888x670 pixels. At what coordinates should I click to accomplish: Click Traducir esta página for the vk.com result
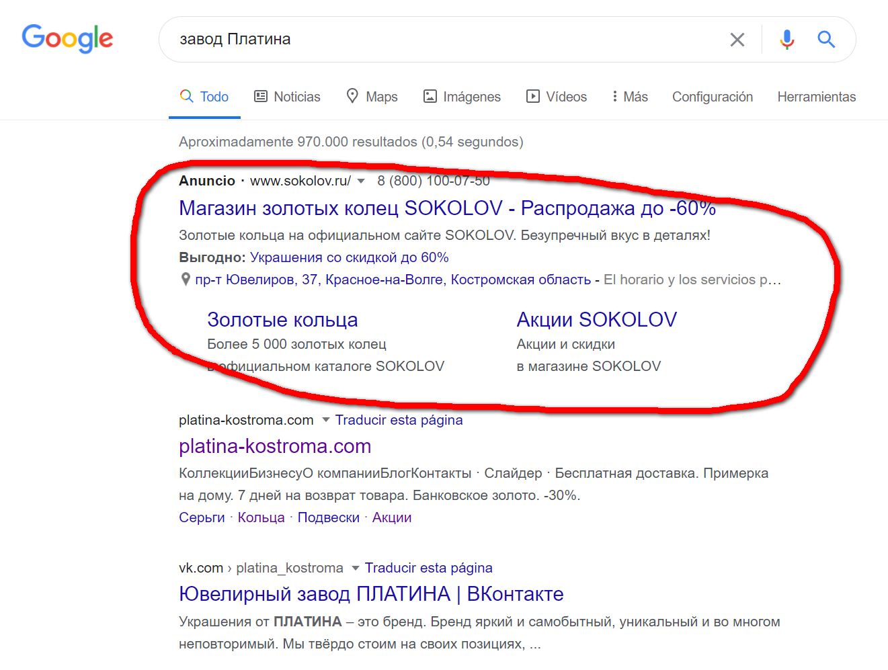coord(429,568)
